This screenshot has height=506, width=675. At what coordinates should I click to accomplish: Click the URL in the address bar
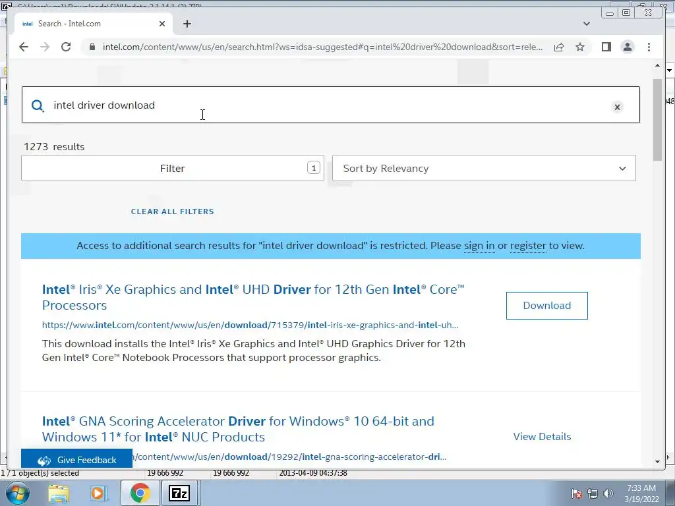pyautogui.click(x=322, y=47)
